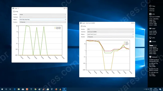The height and width of the screenshot is (91, 163).
Task: Click the RAM module icon in sidebar
Action: tap(150, 28)
